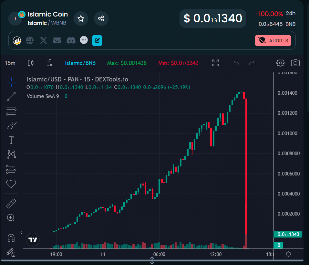Click the camera snapshot icon

(x=295, y=63)
